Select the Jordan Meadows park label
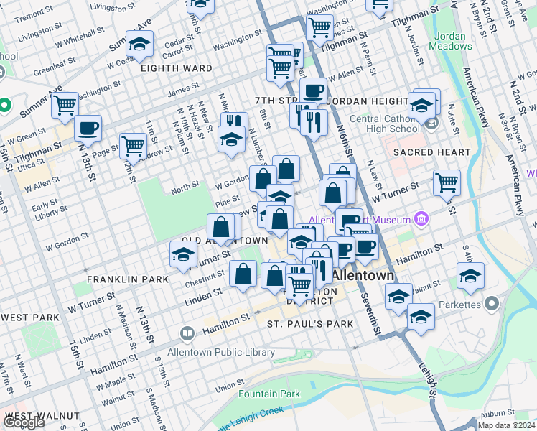Screen dimensions: 537x431 pyautogui.click(x=450, y=41)
